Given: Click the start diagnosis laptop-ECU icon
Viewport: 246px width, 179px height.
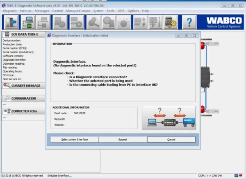Looking at the screenshot, I should (x=28, y=22).
